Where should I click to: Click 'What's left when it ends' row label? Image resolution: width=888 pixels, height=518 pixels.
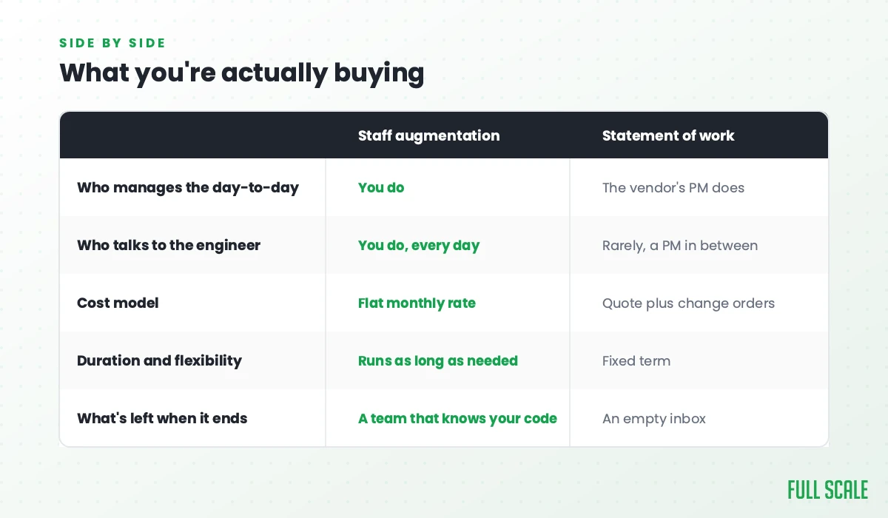point(162,419)
